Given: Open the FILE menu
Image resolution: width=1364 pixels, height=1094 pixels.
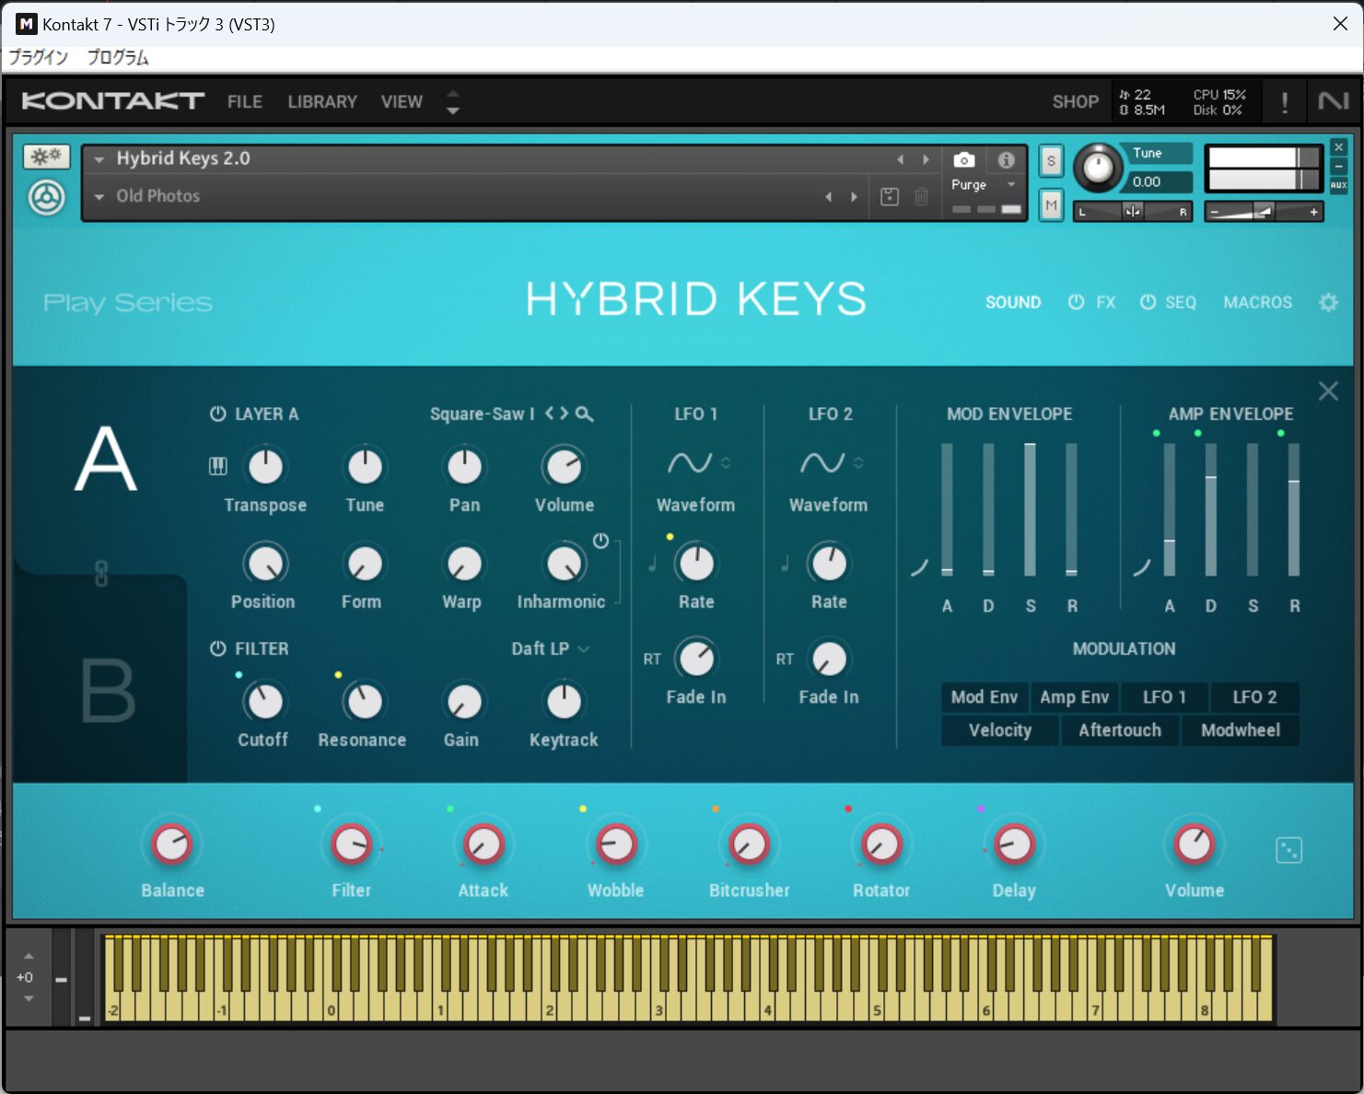Looking at the screenshot, I should [245, 101].
